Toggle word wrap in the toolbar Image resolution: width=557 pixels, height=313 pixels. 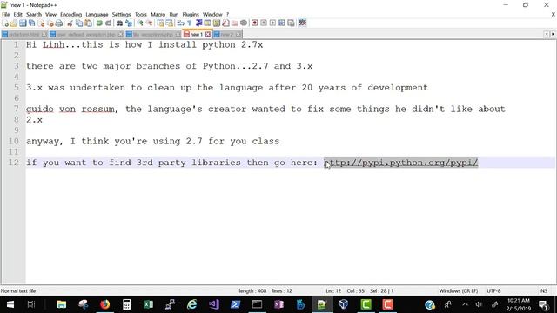pyautogui.click(x=180, y=23)
